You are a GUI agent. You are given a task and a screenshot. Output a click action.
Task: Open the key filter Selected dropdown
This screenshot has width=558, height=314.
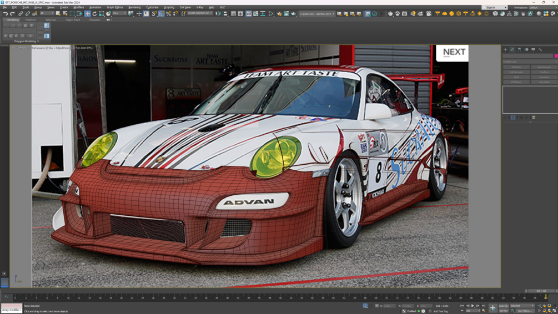pos(522,306)
